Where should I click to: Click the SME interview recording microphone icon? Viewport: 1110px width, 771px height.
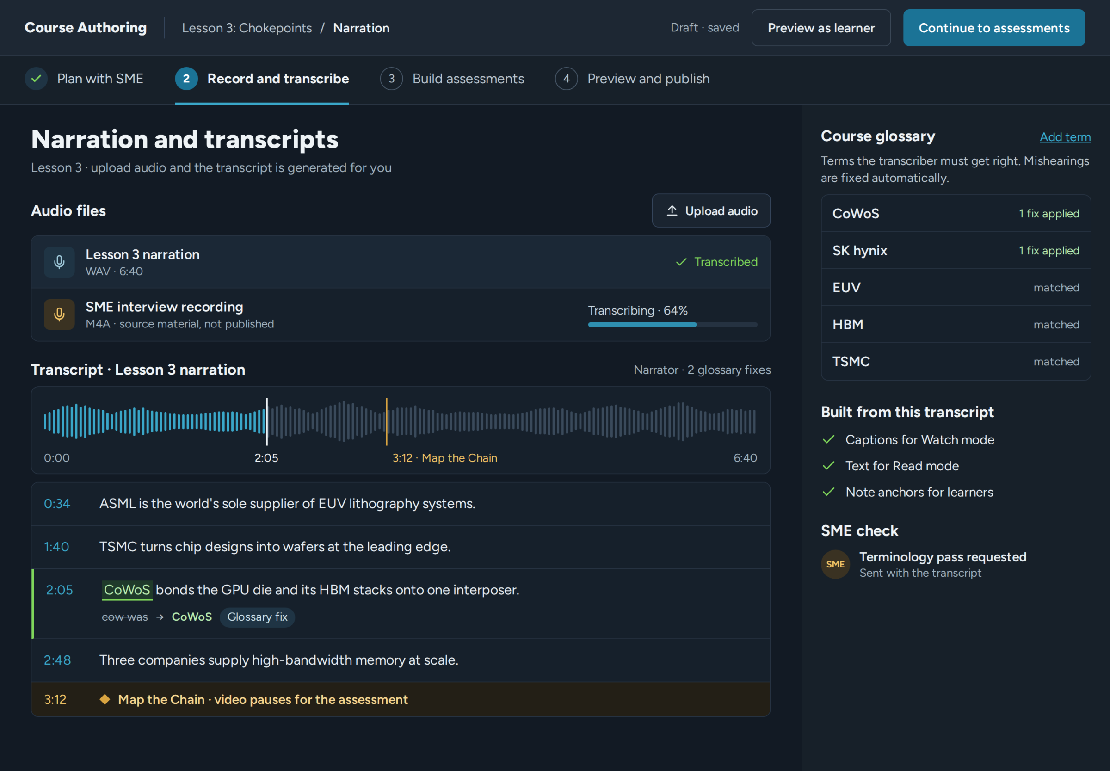pyautogui.click(x=59, y=315)
